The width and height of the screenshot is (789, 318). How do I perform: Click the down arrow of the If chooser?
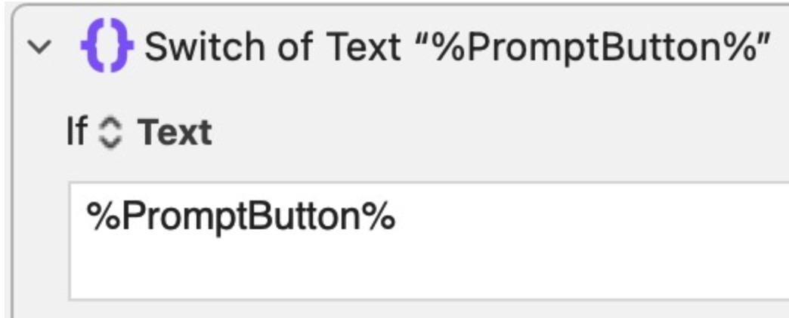pyautogui.click(x=110, y=140)
